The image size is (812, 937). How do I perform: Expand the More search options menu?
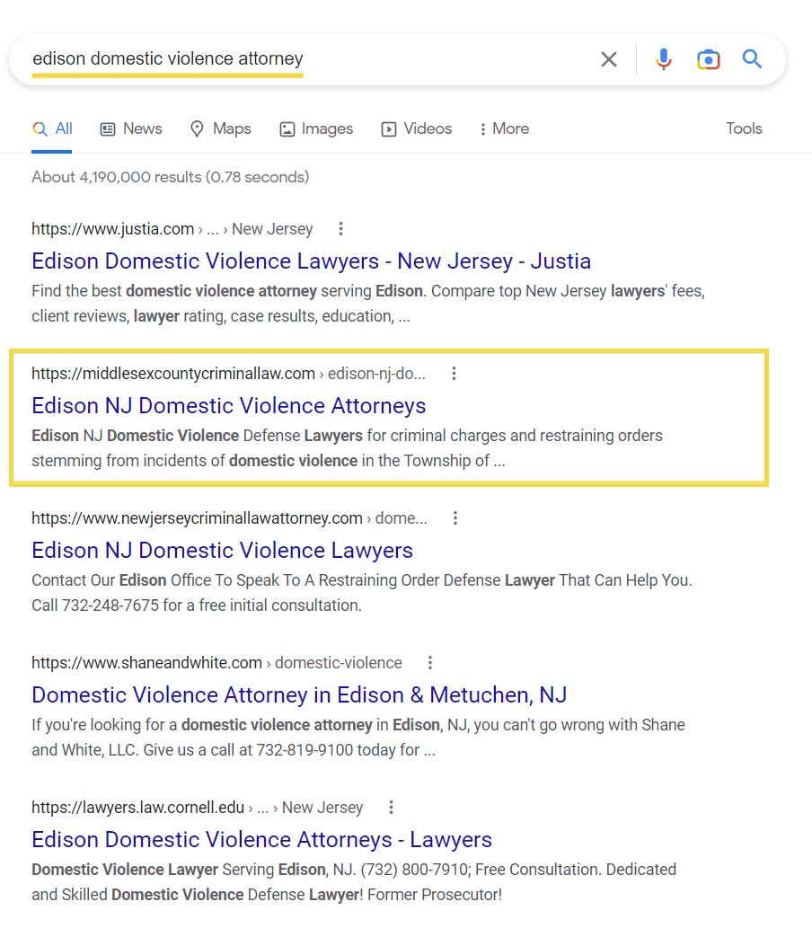pyautogui.click(x=504, y=128)
